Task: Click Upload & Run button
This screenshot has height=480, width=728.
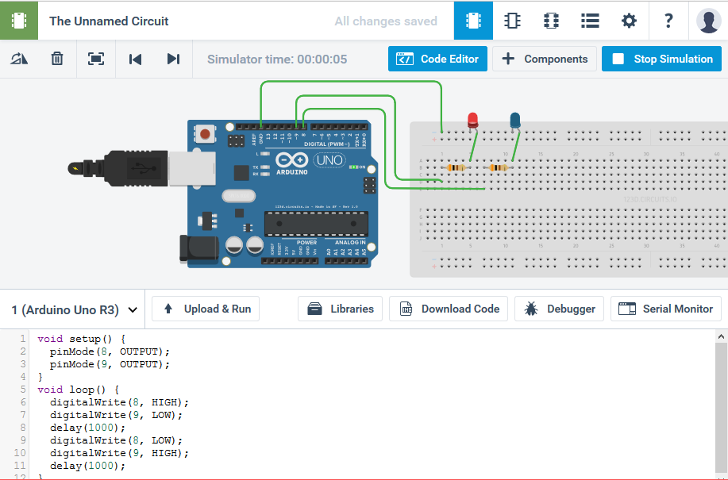Action: 206,309
